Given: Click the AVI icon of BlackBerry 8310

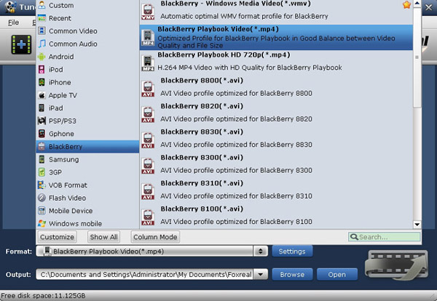Looking at the screenshot, I should (148, 192).
